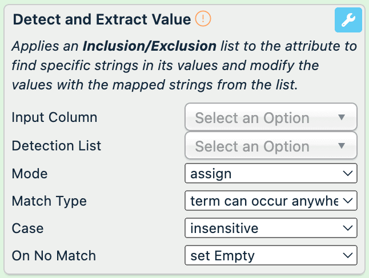This screenshot has height=278, width=369.
Task: Expand the On No Match 'set Empty' dropdown
Action: [x=271, y=256]
